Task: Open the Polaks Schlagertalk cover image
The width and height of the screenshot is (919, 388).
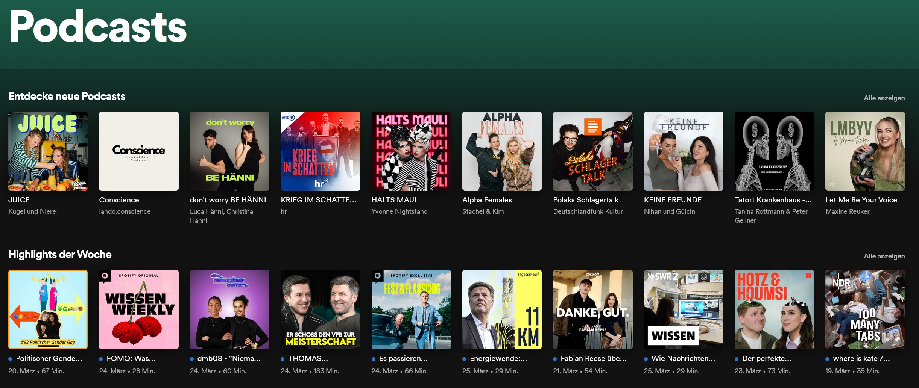Action: coord(593,151)
